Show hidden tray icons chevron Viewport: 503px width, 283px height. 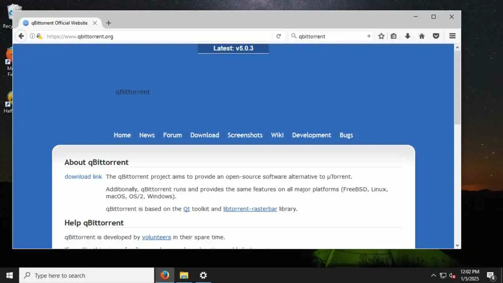pos(433,276)
